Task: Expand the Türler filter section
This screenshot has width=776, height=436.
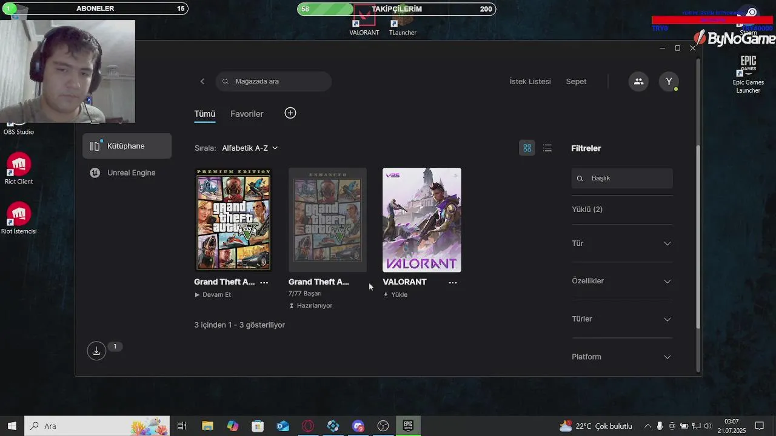Action: click(x=622, y=319)
